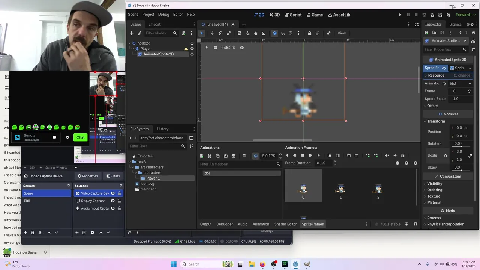
Task: Open the Shader Editor bottom panel tab
Action: tap(285, 224)
